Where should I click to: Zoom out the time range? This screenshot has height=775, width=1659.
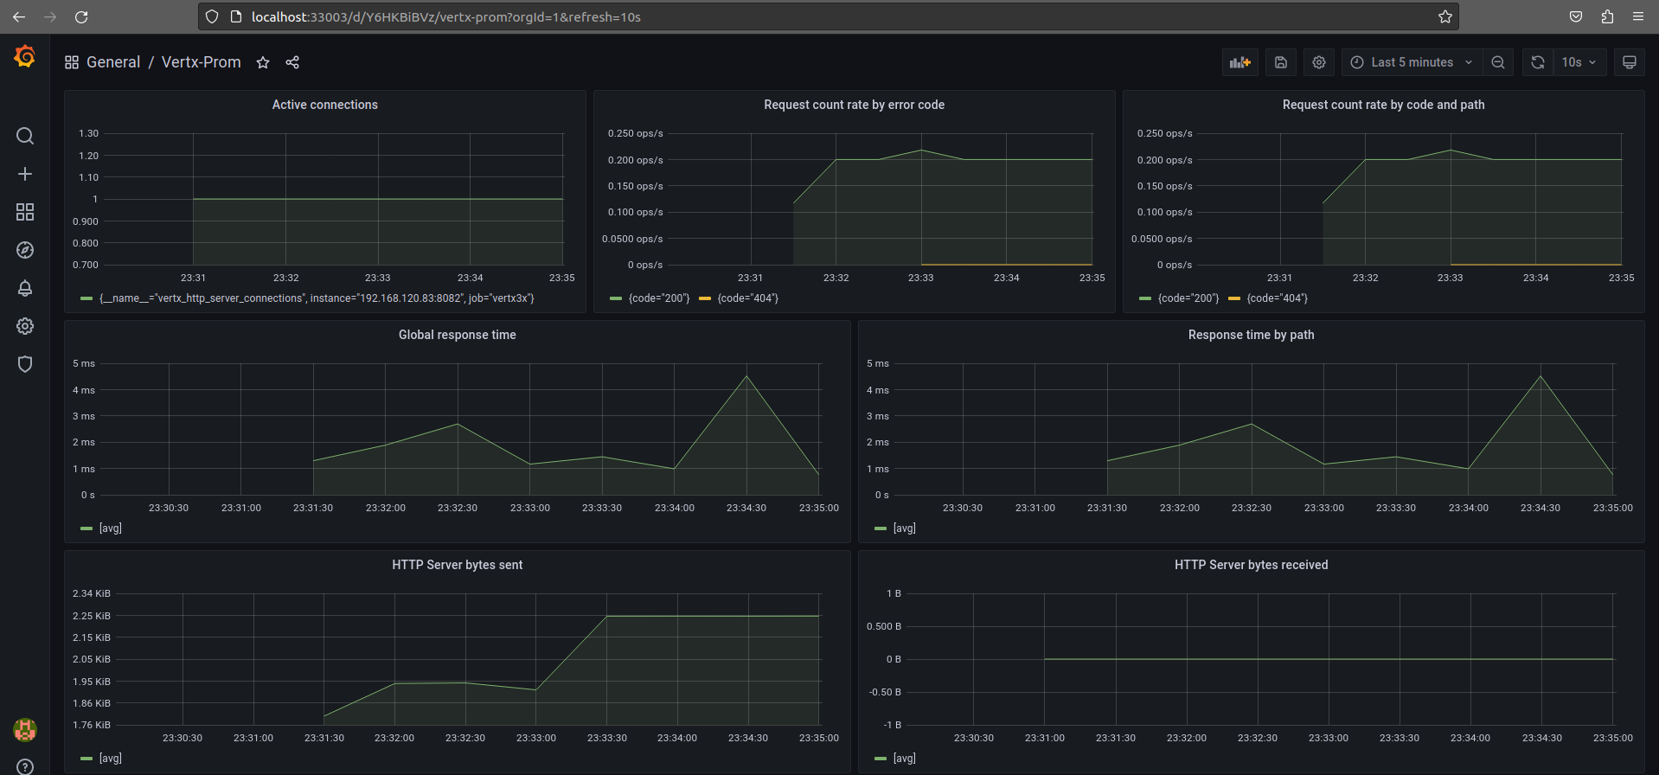pyautogui.click(x=1498, y=62)
